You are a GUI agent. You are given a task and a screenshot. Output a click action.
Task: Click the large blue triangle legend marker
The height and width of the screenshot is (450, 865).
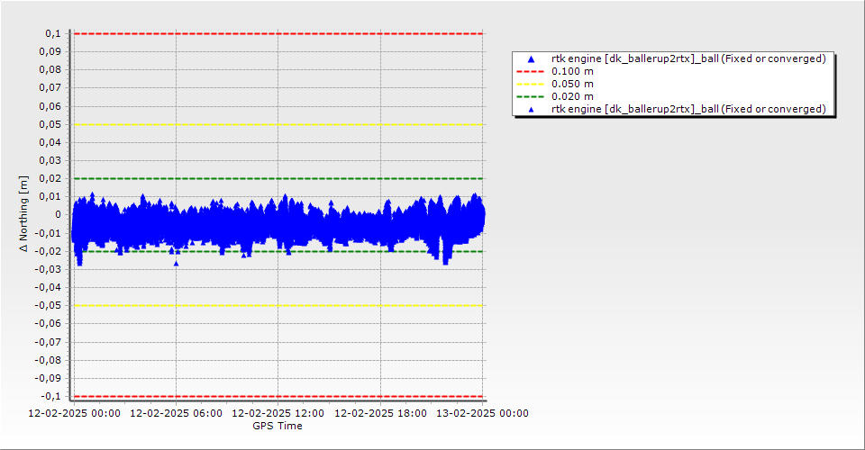(531, 58)
